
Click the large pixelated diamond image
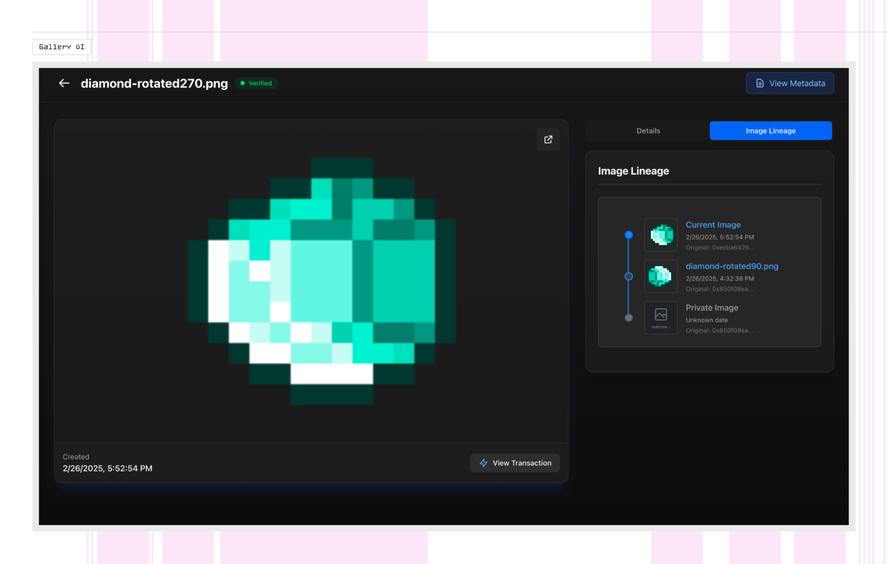[x=322, y=280]
